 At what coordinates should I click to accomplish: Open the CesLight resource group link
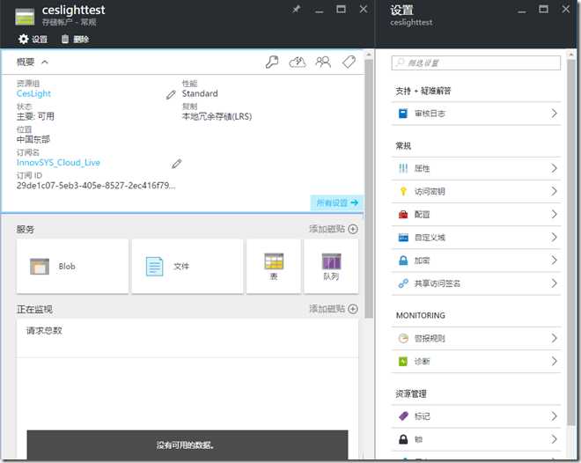pos(33,93)
